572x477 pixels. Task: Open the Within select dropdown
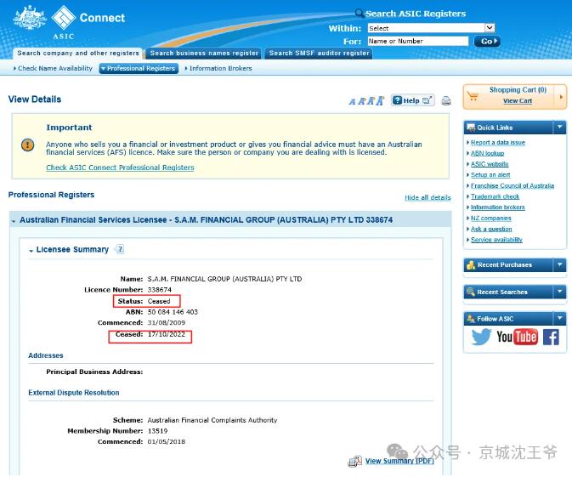pos(431,28)
